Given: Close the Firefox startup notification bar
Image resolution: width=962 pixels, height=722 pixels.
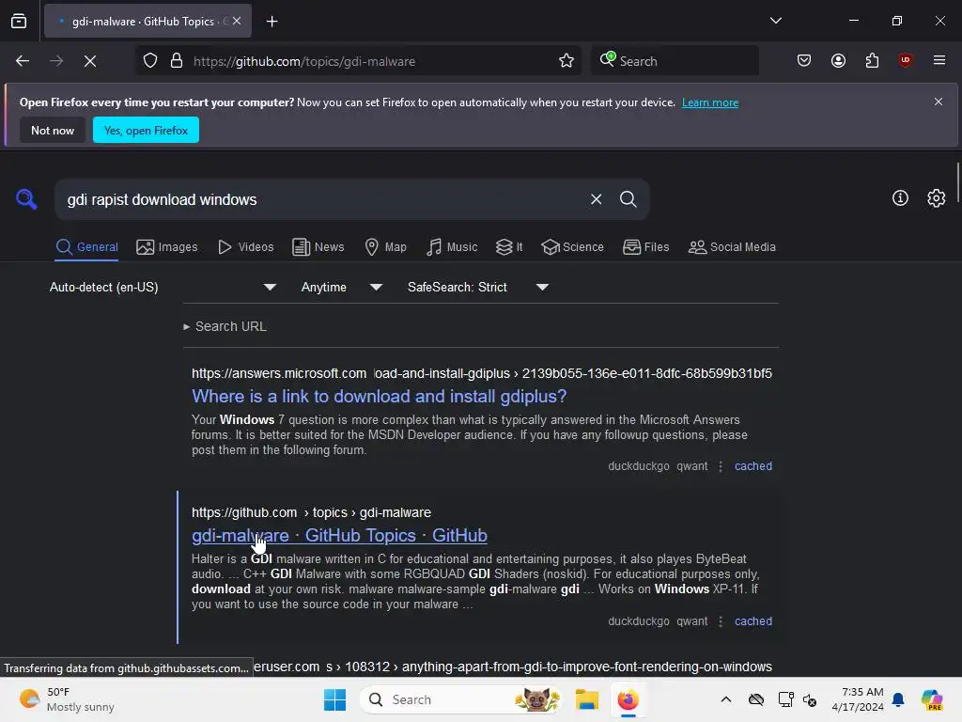Looking at the screenshot, I should (939, 102).
